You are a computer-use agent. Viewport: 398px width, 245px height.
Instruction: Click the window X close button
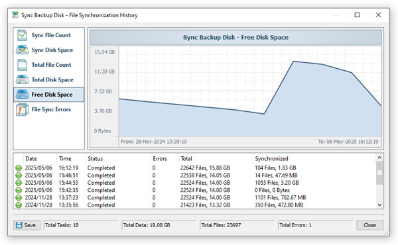378,15
